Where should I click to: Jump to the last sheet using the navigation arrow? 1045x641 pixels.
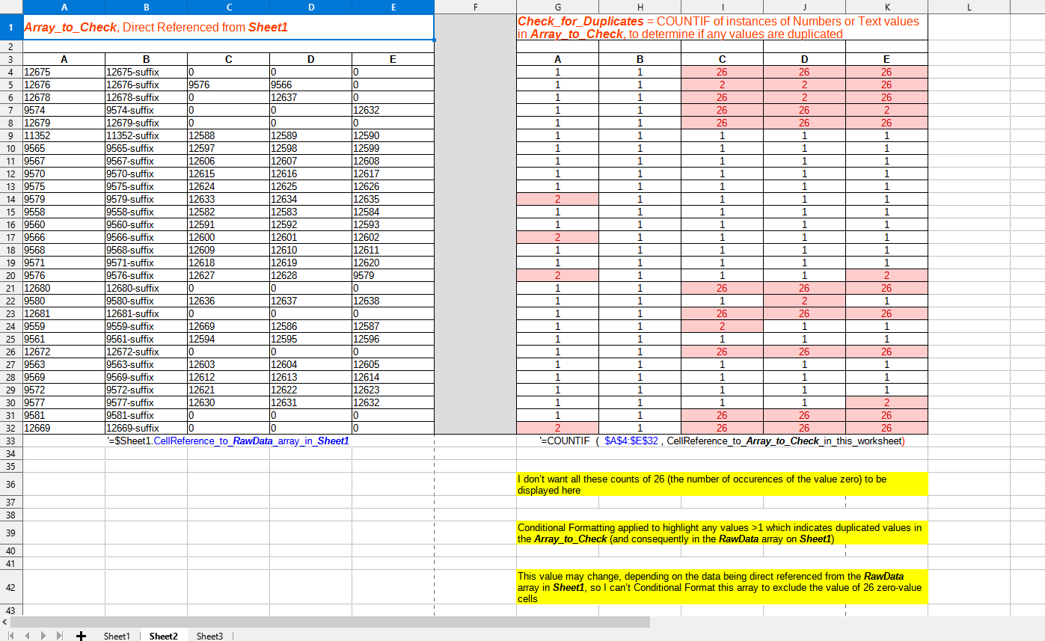point(60,637)
